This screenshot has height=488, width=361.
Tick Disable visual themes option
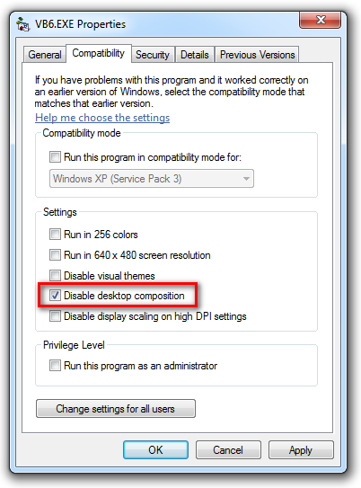[55, 275]
